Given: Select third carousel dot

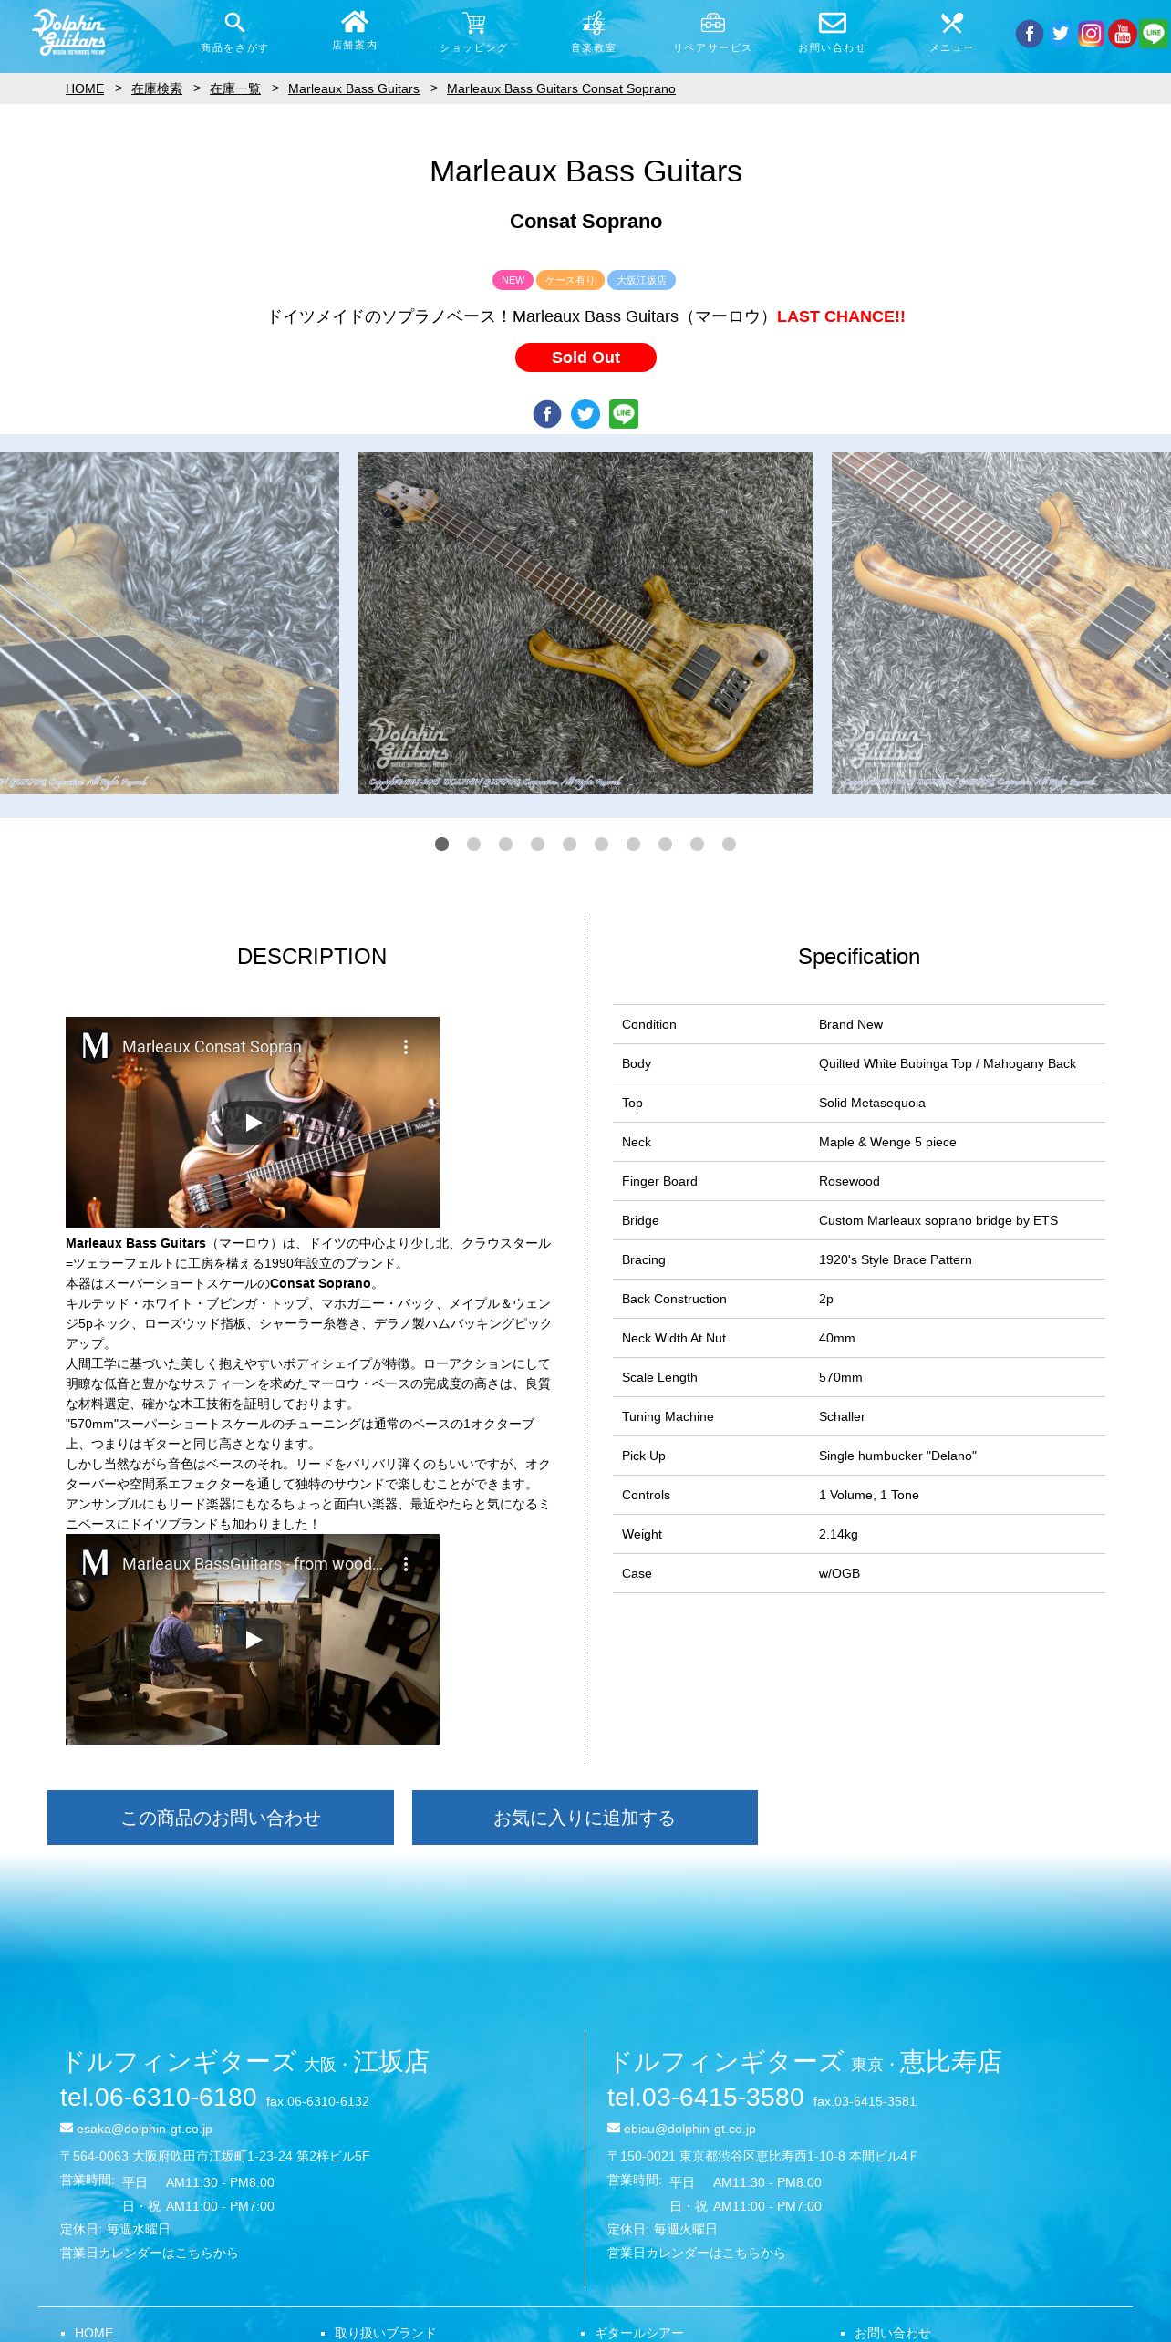Looking at the screenshot, I should click(505, 844).
